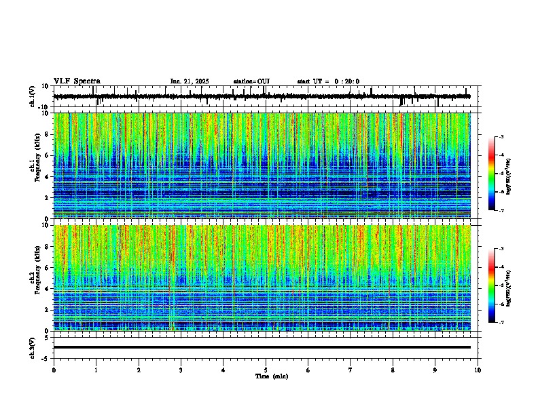Click the ch.2 color bar "log(PSD)(V²/Hz)" label
The height and width of the screenshot is (415, 538).
(x=509, y=289)
